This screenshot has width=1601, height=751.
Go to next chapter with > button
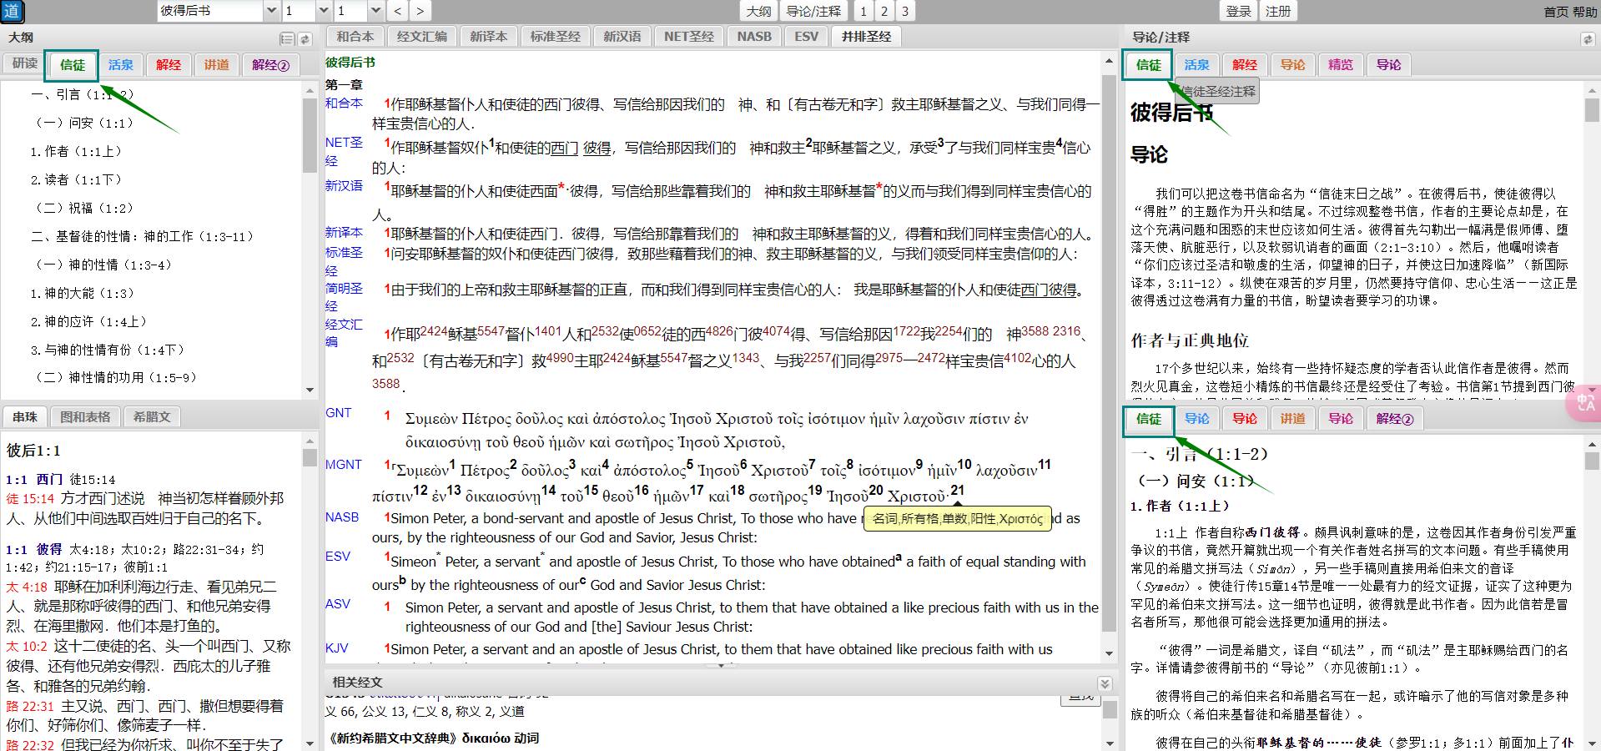(x=420, y=11)
